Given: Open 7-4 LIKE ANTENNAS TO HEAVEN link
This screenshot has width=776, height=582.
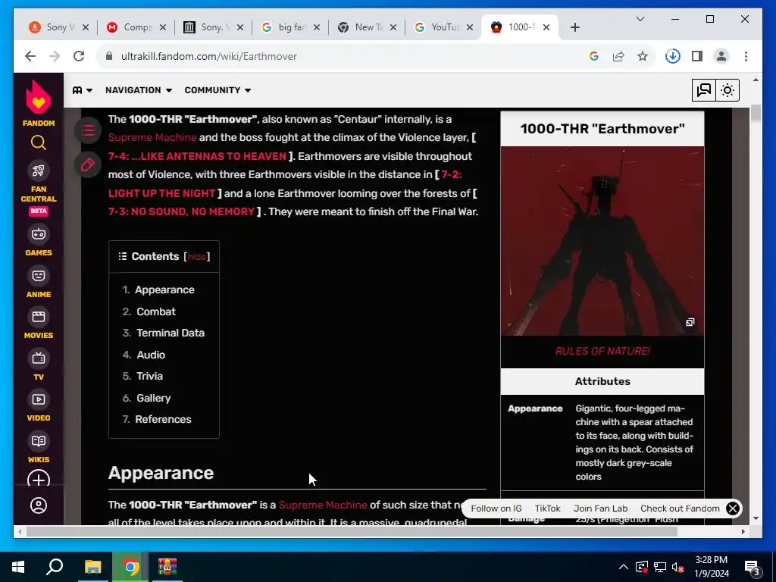Looking at the screenshot, I should (198, 156).
